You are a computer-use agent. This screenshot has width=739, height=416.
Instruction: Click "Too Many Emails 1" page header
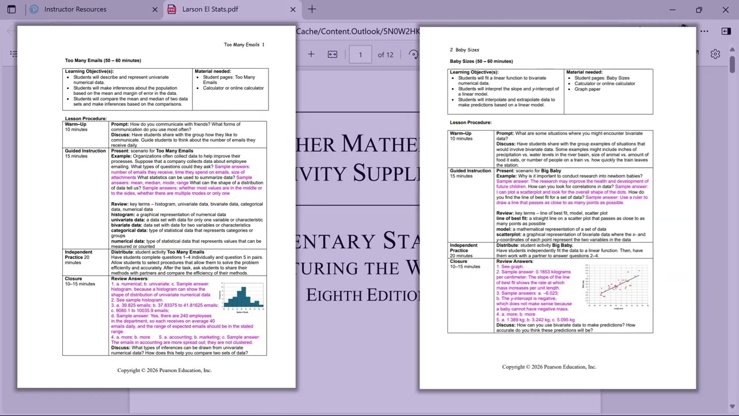[x=244, y=44]
